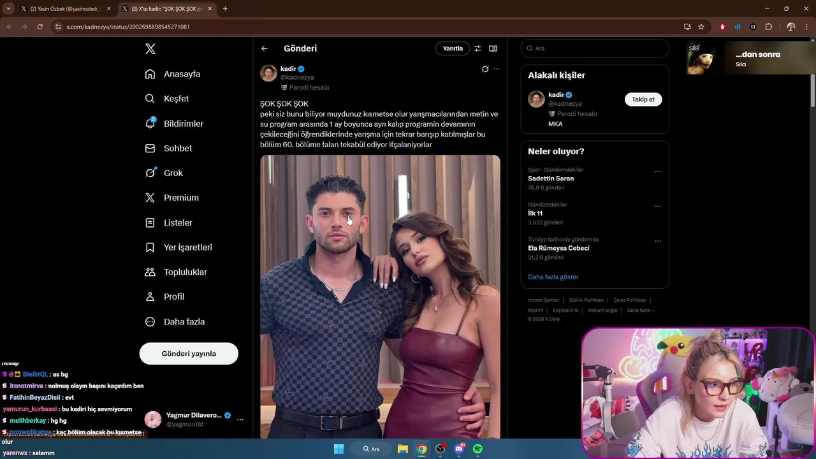
Task: Open the tab search dropdown arrow
Action: 8,9
